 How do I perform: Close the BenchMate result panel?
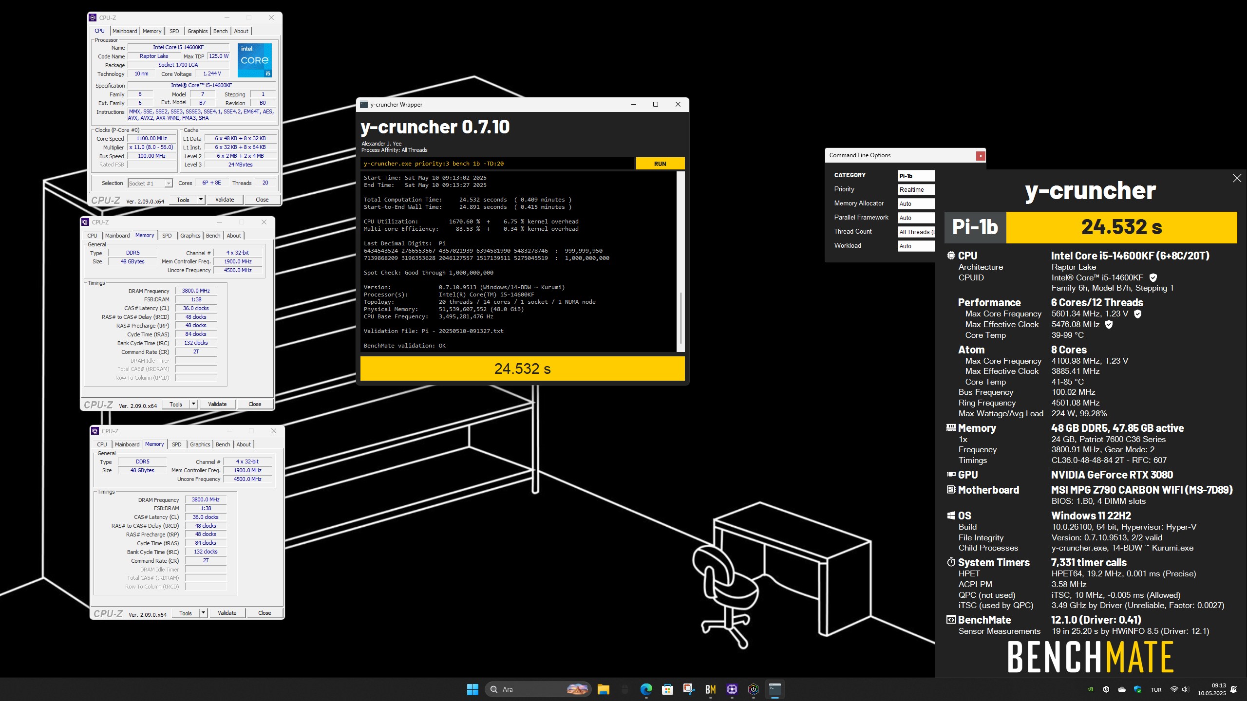(x=1237, y=178)
